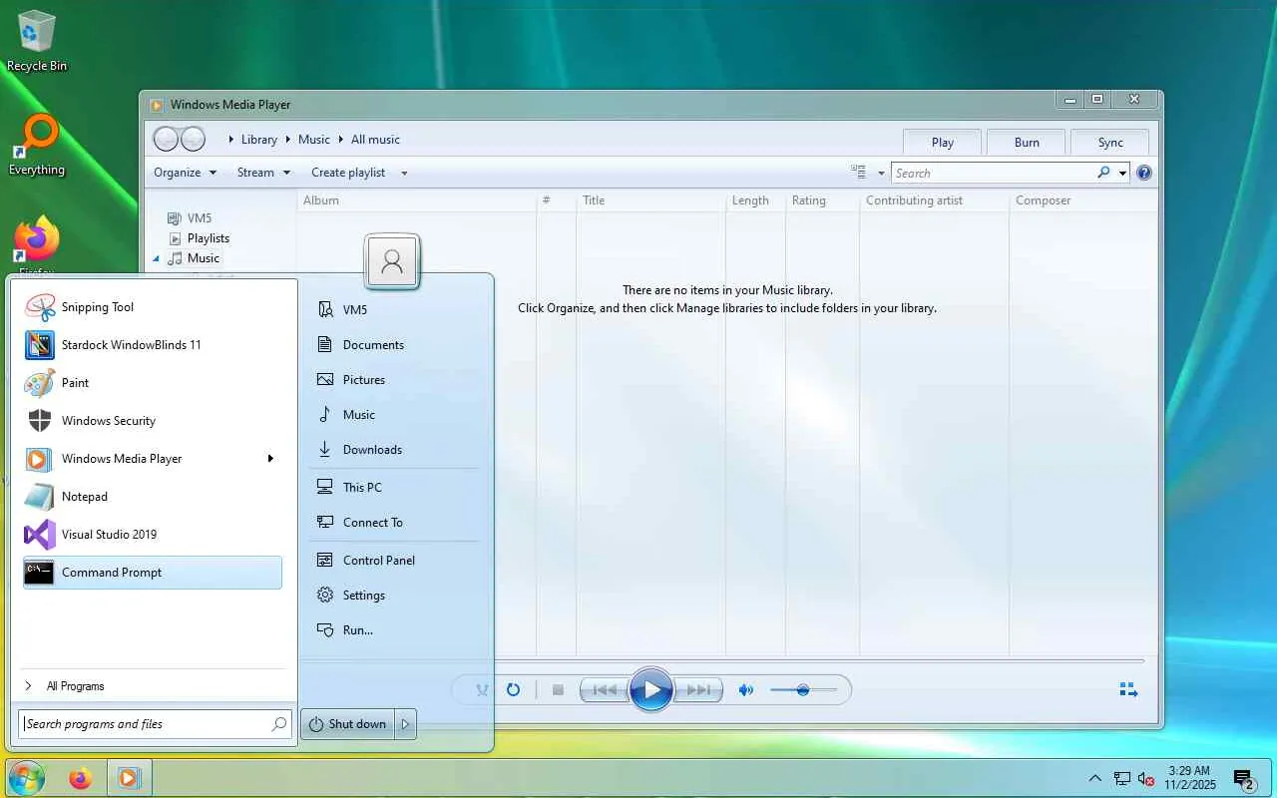Open Connect To in the Start menu

tap(395, 523)
